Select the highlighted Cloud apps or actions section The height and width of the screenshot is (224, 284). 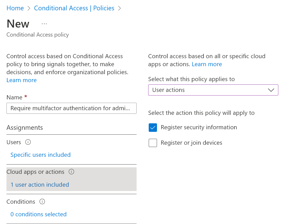click(x=71, y=179)
